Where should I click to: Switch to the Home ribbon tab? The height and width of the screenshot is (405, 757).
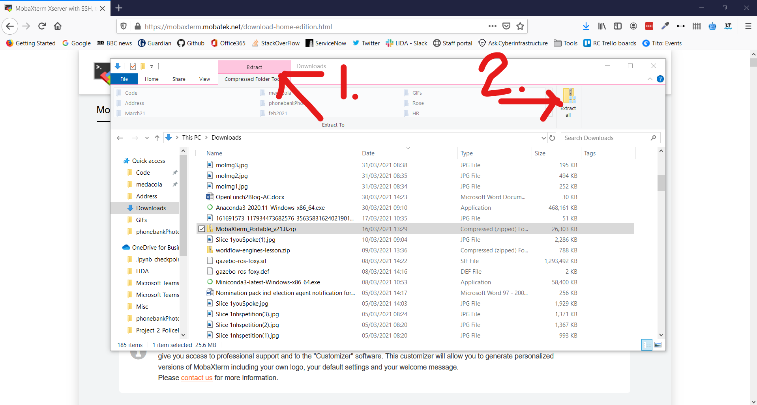[x=152, y=79]
